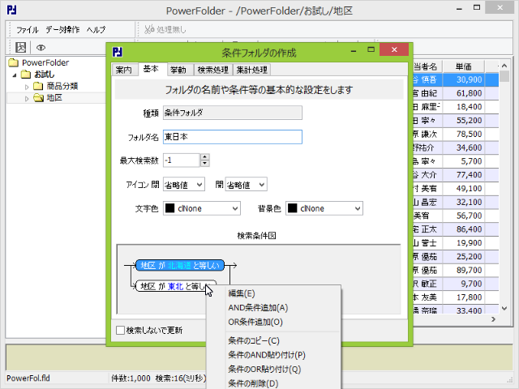The image size is (519, 389).
Task: Select the table cell 86,400
Action: pyautogui.click(x=463, y=229)
